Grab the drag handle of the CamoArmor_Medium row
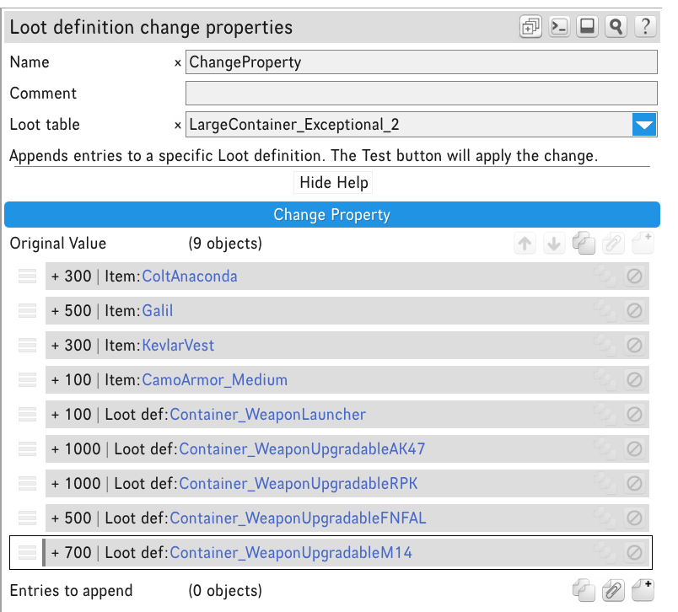Viewport: 678px width, 612px height. [x=27, y=380]
